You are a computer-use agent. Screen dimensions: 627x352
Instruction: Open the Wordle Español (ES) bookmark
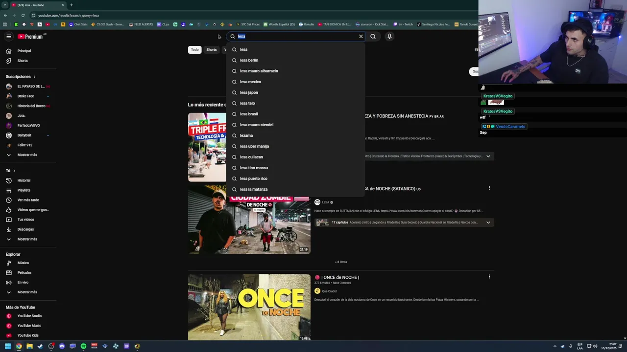click(x=279, y=24)
